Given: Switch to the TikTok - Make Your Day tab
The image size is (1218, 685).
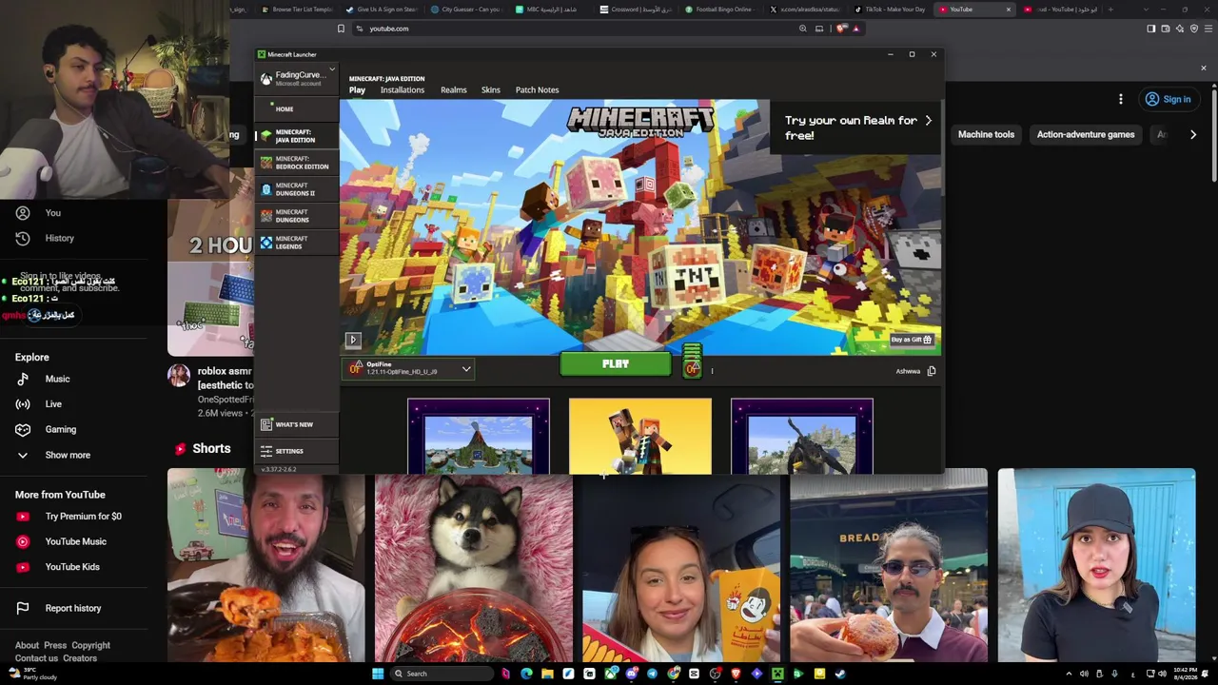Looking at the screenshot, I should click(890, 10).
